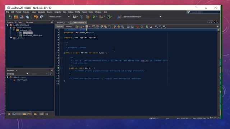The image size is (230, 129).
Task: Toggle the Show Static Members filter in the Navigator
Action: [19, 114]
